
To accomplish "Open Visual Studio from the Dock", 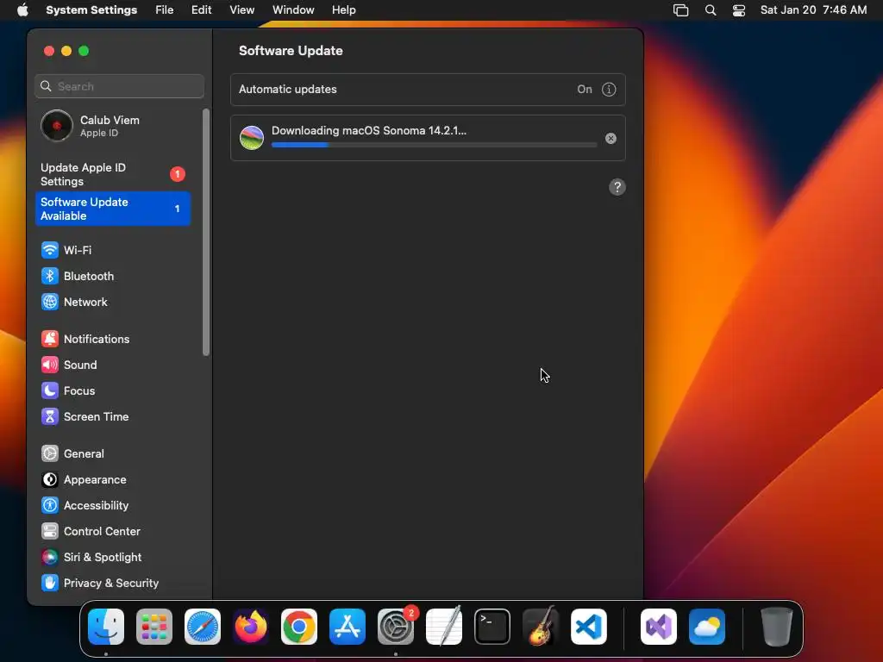I will (659, 627).
